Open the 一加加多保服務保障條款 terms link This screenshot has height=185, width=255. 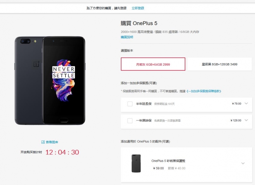[204, 91]
